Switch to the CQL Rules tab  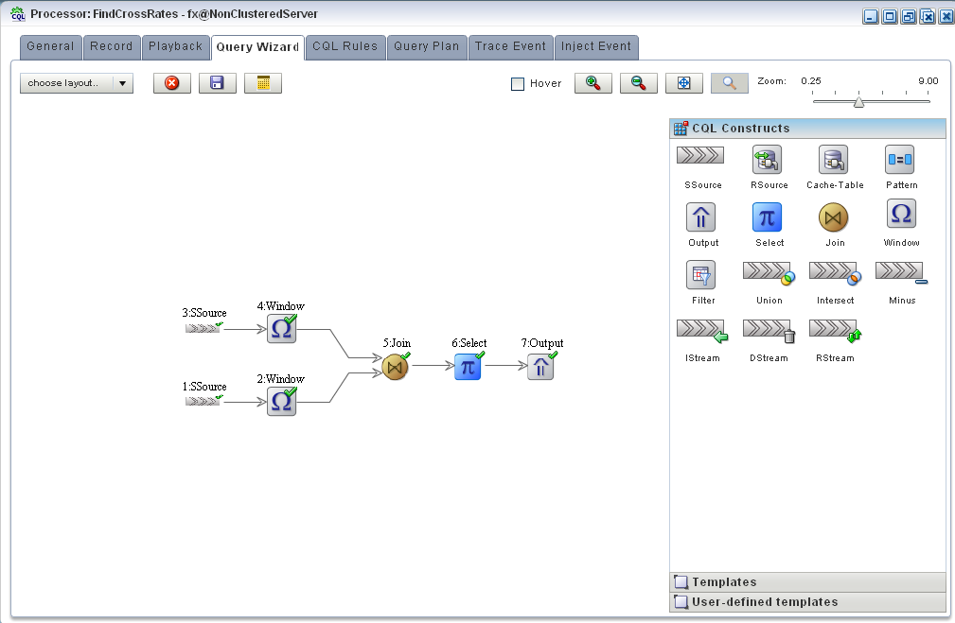[345, 47]
